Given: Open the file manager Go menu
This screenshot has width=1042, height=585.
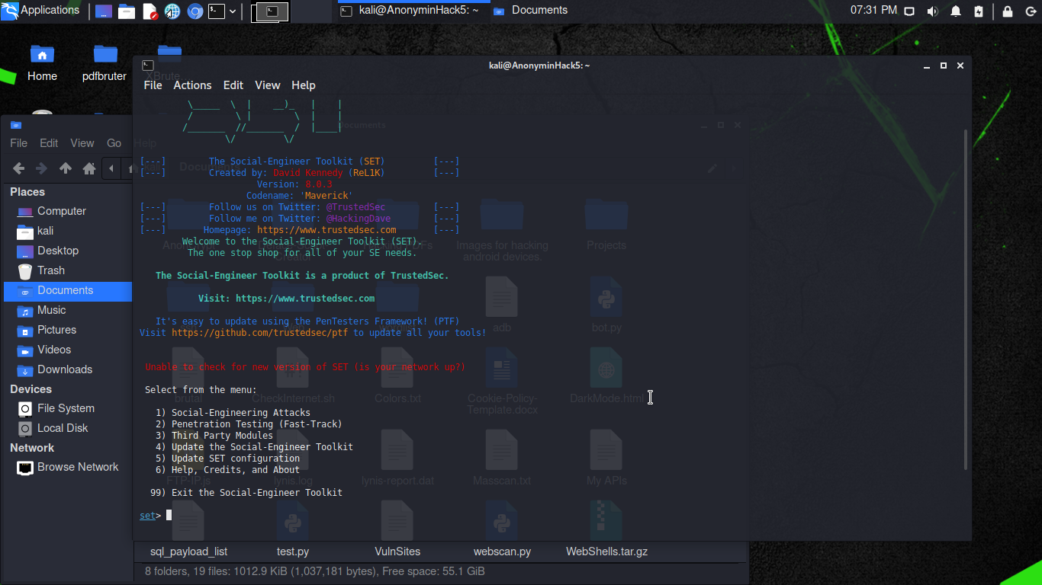Looking at the screenshot, I should point(114,143).
